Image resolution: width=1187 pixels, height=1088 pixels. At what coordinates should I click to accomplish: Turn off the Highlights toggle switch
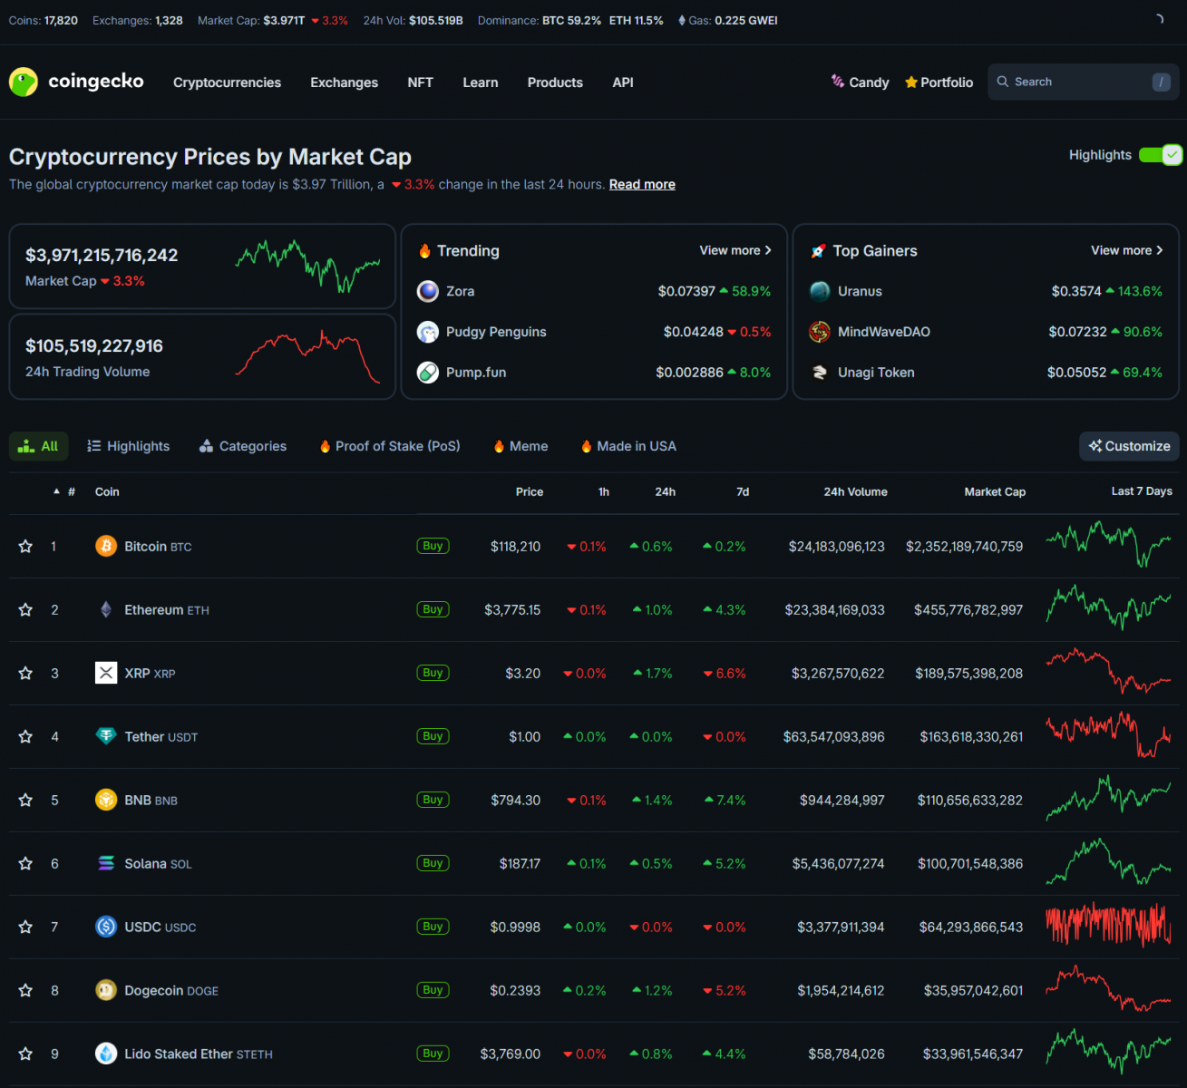coord(1160,155)
